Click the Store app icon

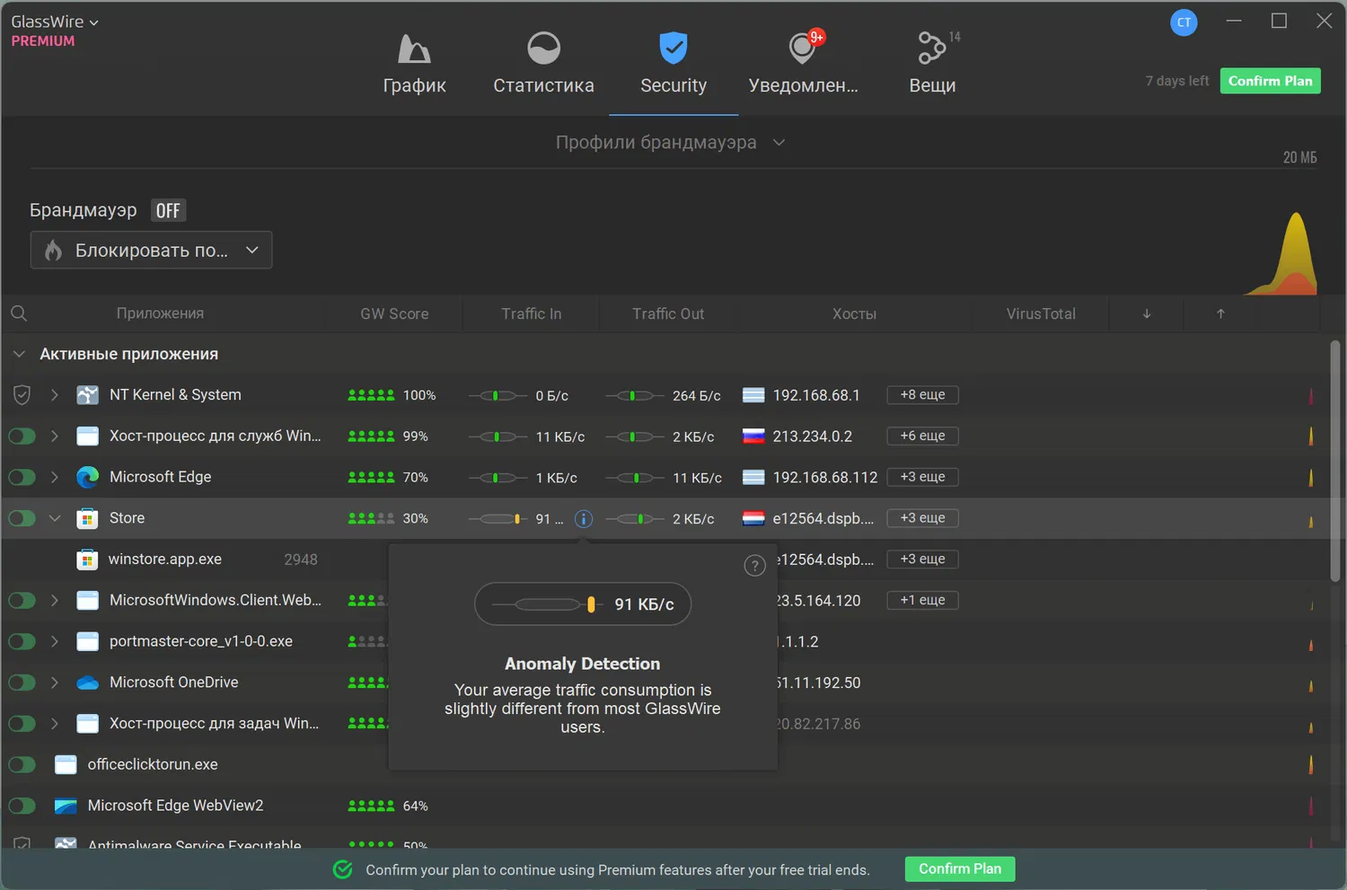pos(87,518)
